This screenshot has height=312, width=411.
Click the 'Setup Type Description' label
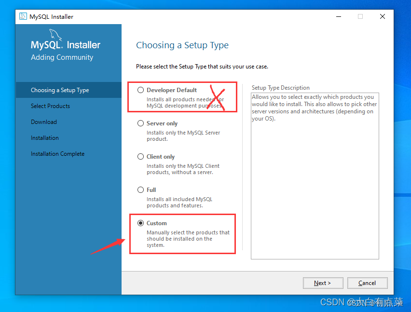tap(280, 88)
